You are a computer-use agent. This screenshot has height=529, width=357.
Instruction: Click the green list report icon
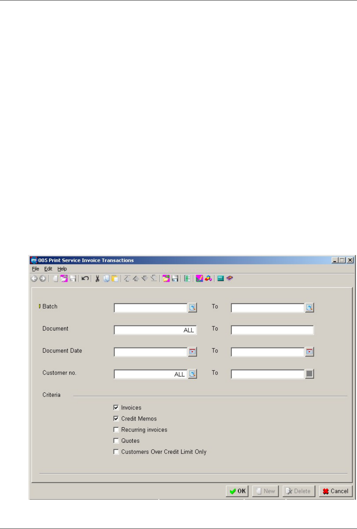tap(187, 279)
